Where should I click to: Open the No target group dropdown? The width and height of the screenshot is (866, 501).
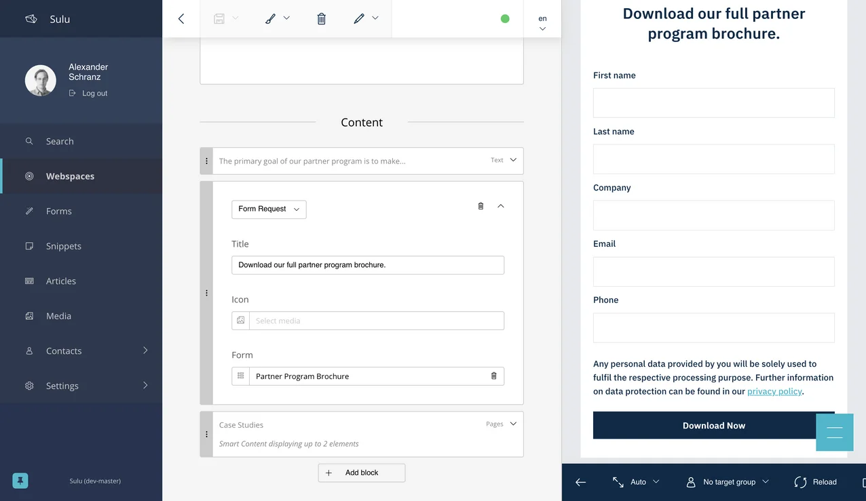point(728,482)
